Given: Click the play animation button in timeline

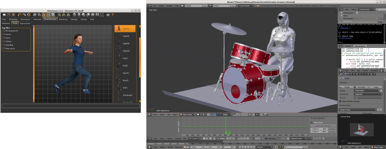Looking at the screenshot, I should (248, 147).
